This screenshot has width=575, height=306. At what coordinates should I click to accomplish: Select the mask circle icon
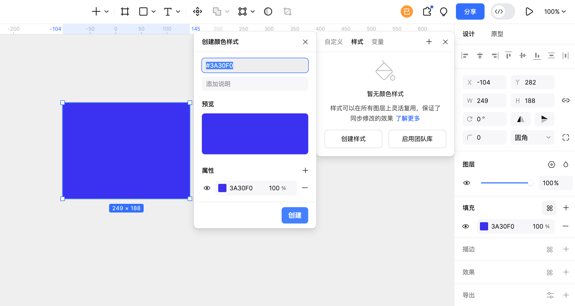click(x=268, y=11)
